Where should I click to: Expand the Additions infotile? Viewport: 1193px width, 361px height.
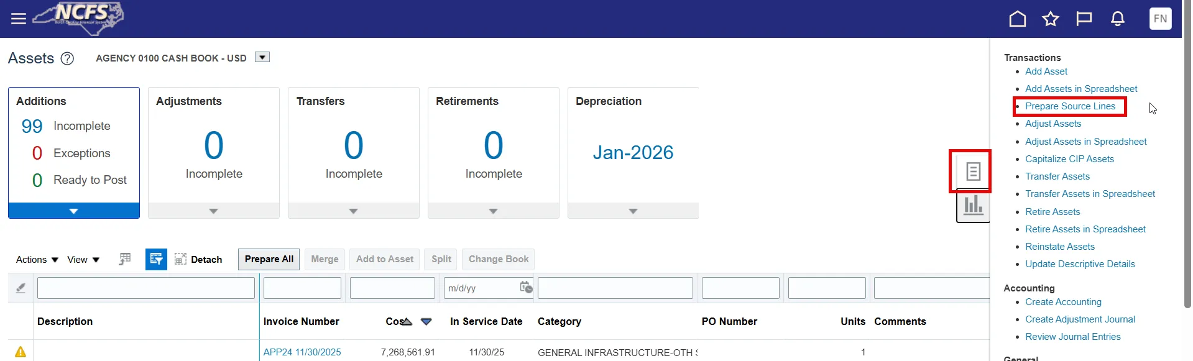tap(74, 211)
